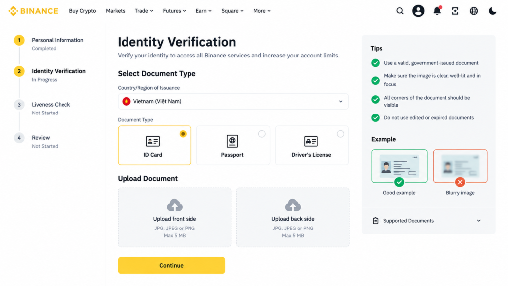Go to Liveness Check step
The image size is (508, 286).
pyautogui.click(x=51, y=105)
